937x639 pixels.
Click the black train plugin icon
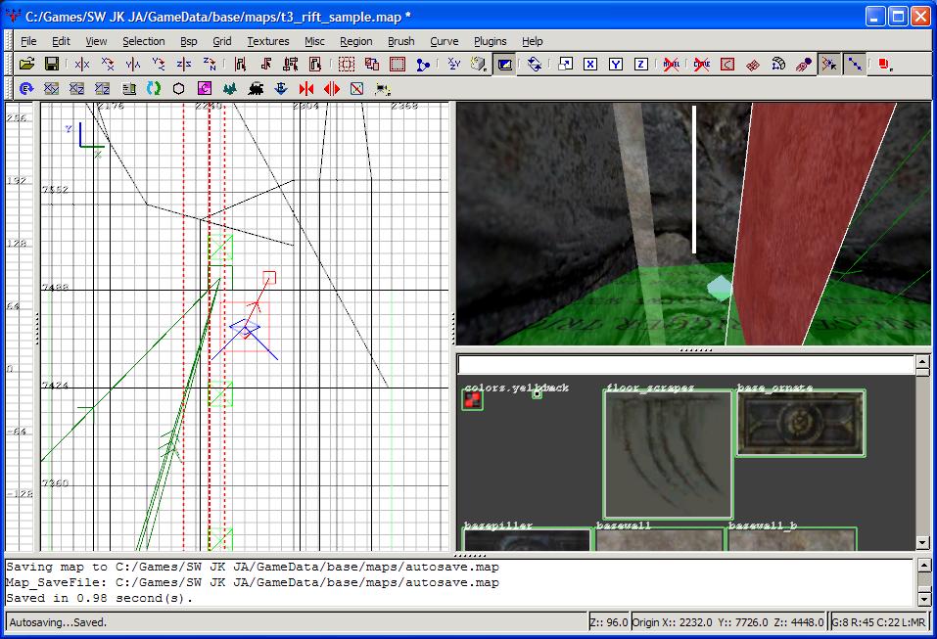(256, 88)
